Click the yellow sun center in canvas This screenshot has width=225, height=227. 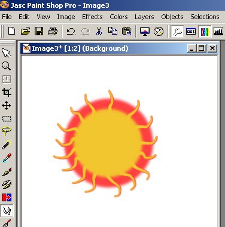[108, 143]
